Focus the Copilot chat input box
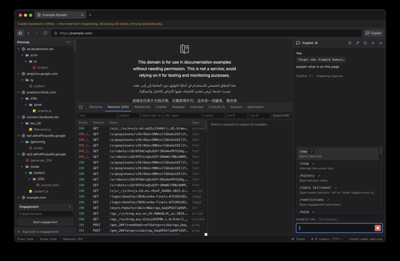The height and width of the screenshot is (261, 400). (x=335, y=228)
